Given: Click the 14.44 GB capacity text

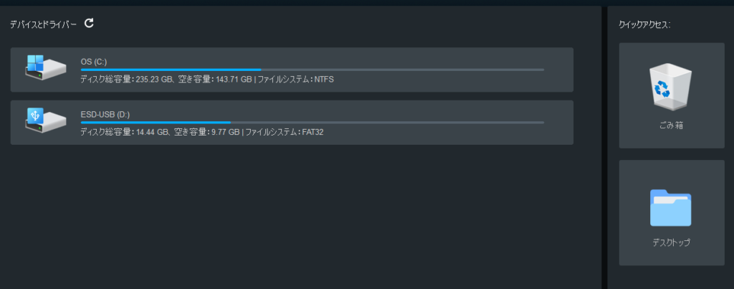Looking at the screenshot, I should pos(151,132).
